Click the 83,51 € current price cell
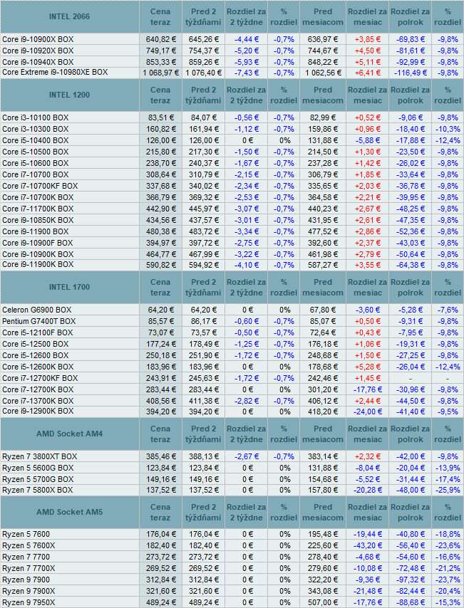This screenshot has width=464, height=608. [x=161, y=117]
